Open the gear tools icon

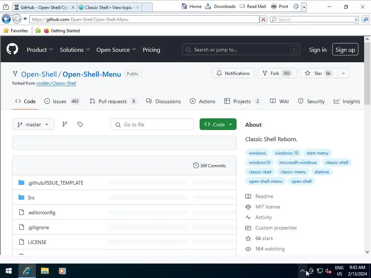[296, 7]
